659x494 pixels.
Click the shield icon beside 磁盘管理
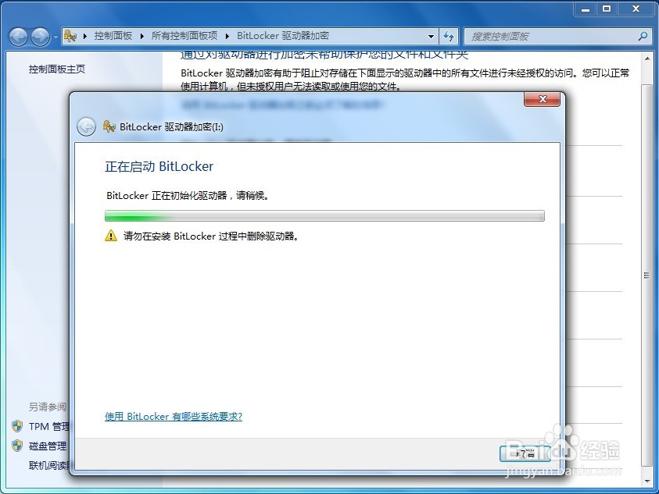(x=17, y=446)
